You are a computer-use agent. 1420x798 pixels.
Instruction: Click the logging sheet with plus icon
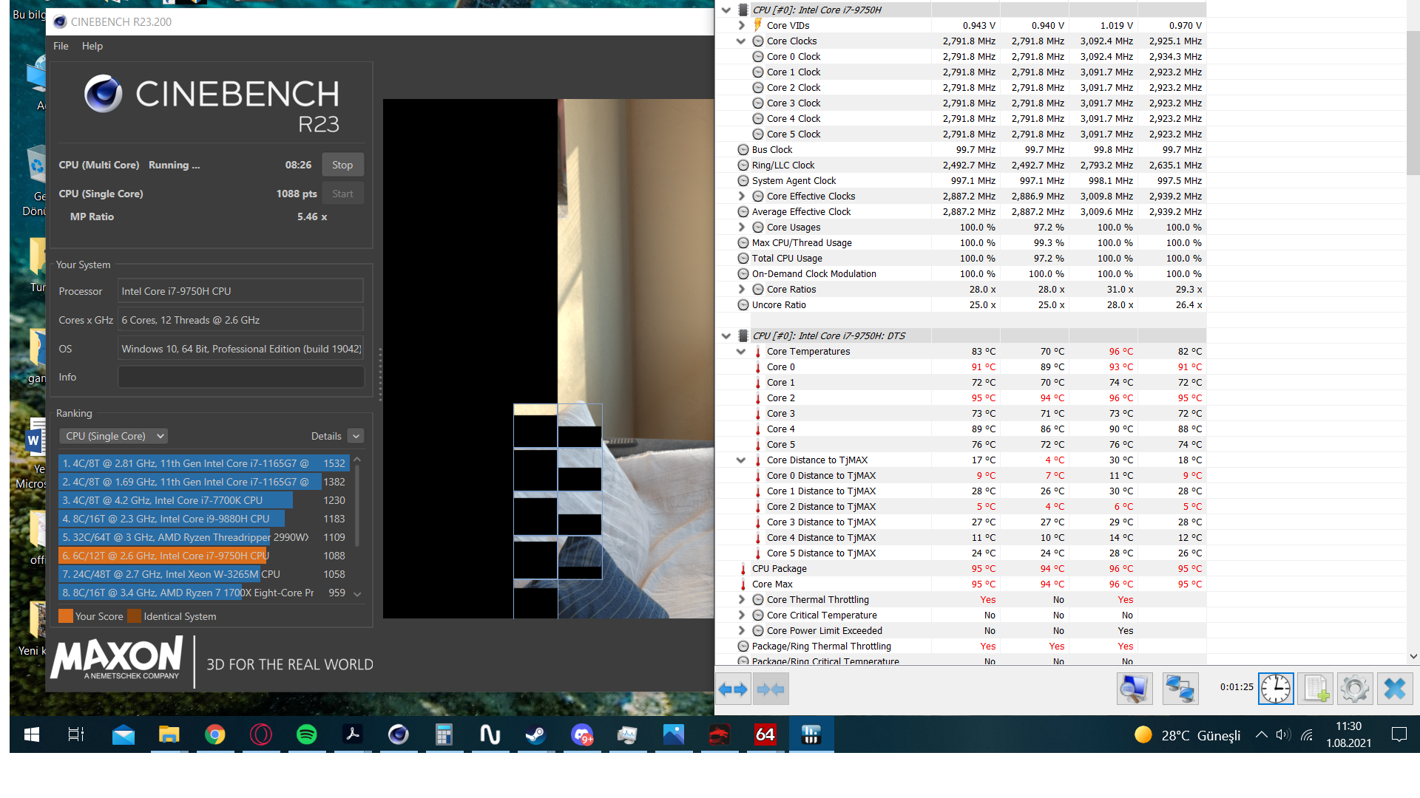[x=1316, y=689]
